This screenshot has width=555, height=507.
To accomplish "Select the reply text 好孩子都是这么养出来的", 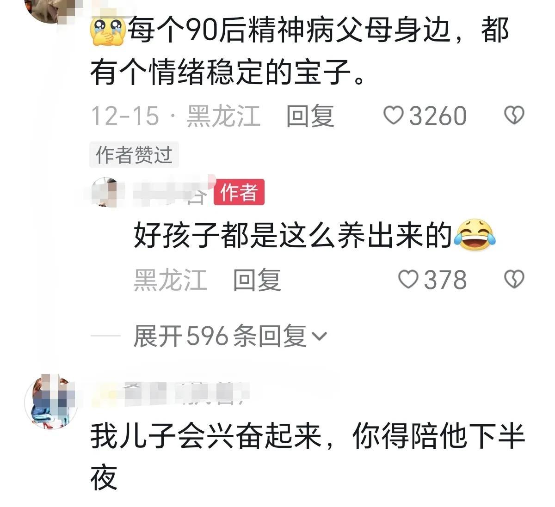I will click(x=293, y=235).
